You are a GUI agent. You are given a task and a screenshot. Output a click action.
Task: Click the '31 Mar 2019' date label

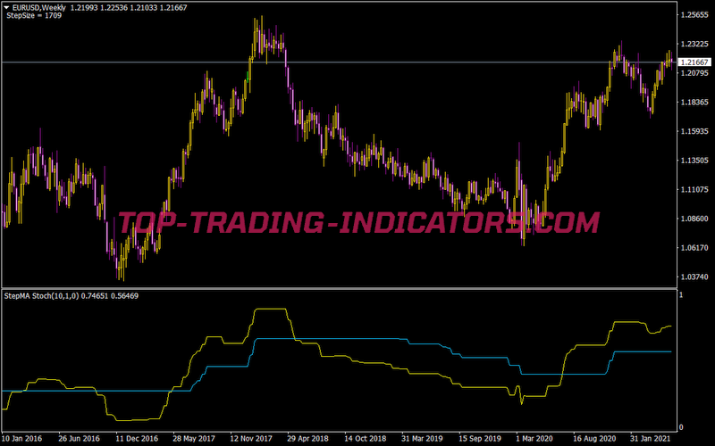[x=422, y=439]
